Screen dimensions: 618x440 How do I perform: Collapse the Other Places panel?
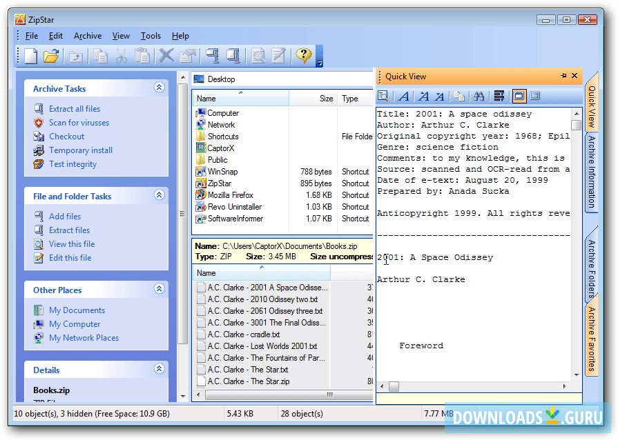click(160, 290)
